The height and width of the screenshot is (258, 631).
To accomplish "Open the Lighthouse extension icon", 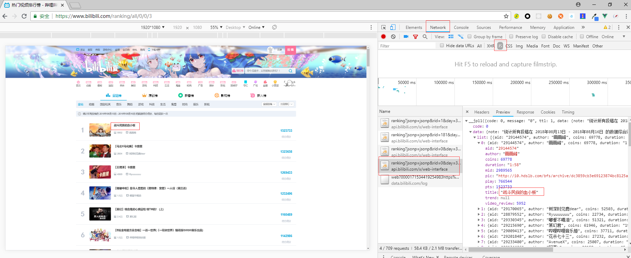I will [x=583, y=16].
